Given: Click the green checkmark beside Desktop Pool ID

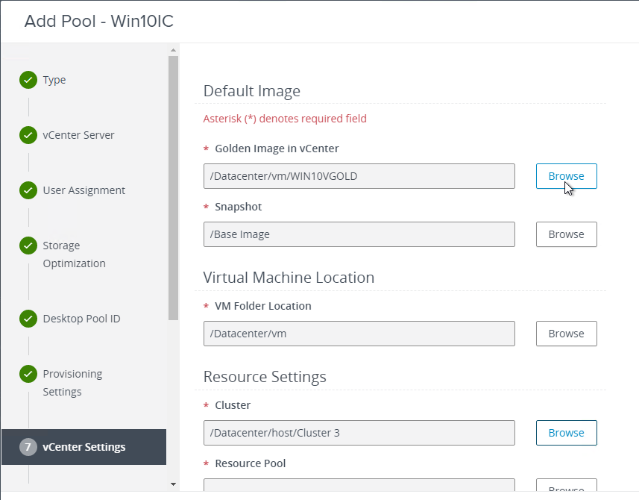Looking at the screenshot, I should [x=28, y=319].
